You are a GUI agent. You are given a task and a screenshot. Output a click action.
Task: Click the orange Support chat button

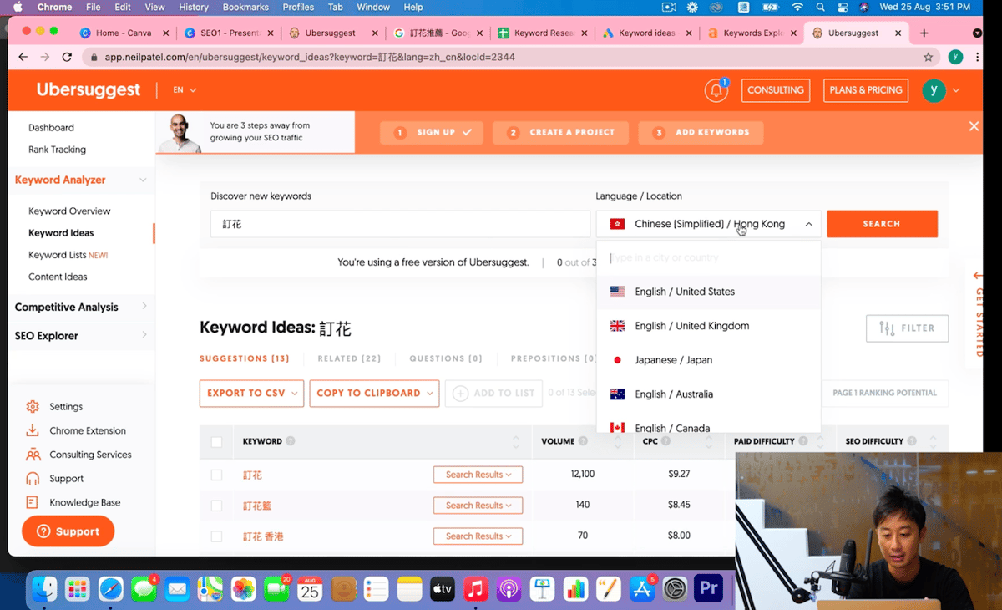68,531
